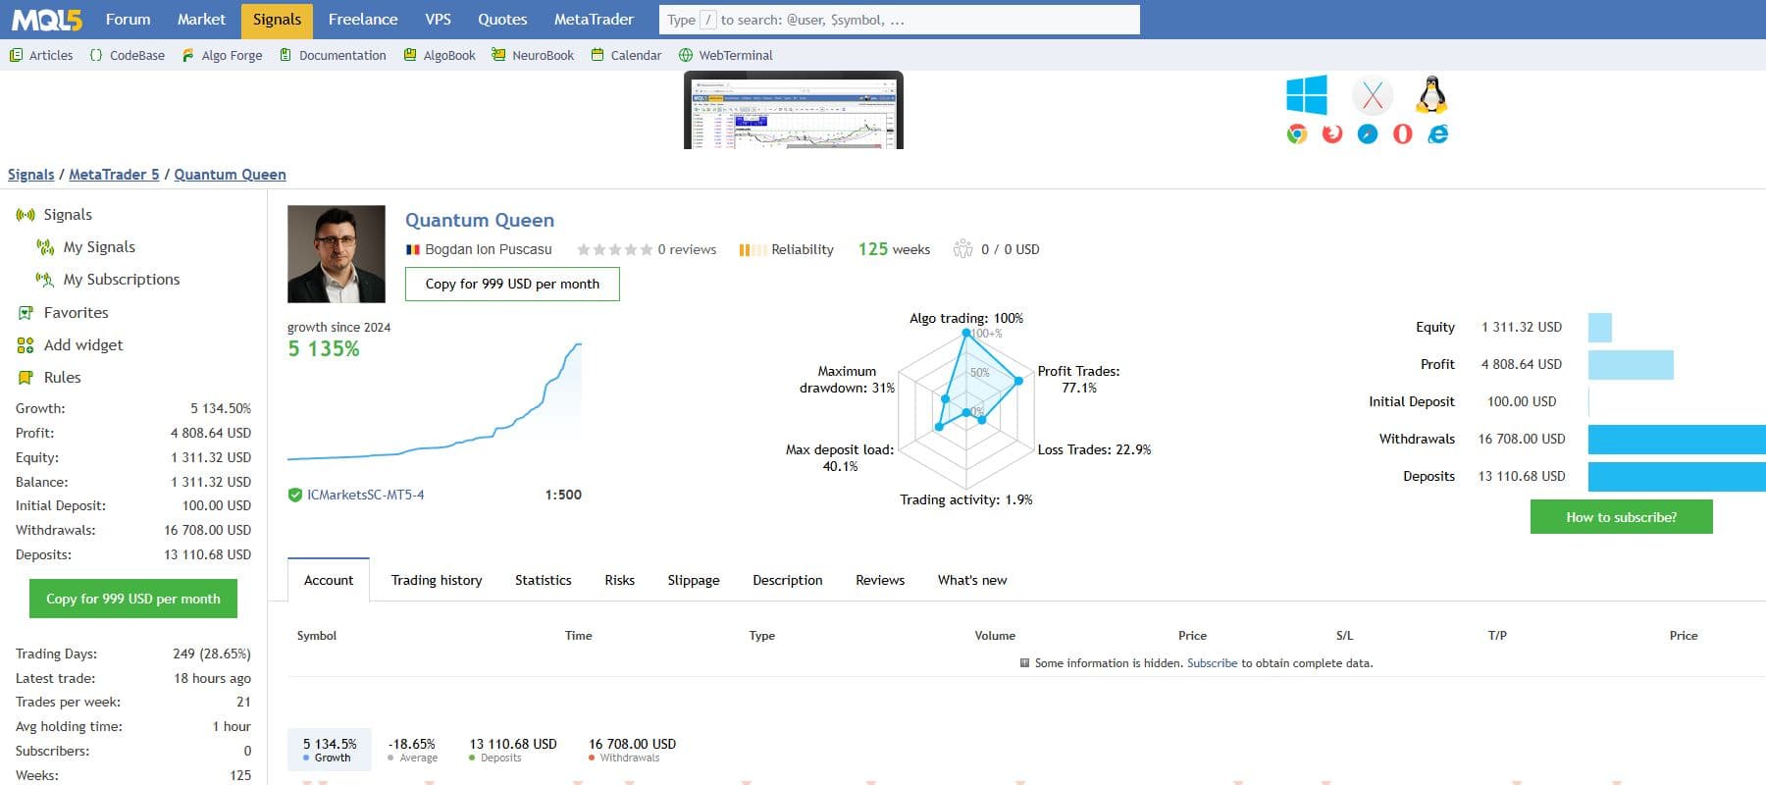The height and width of the screenshot is (785, 1766).
Task: Click the Rules sidebar icon
Action: [x=26, y=378]
